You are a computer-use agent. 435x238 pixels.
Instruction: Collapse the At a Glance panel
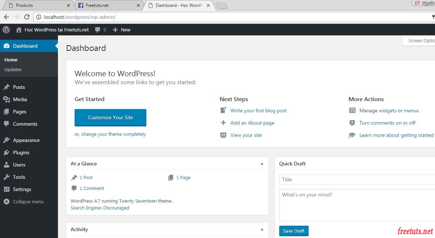262,164
